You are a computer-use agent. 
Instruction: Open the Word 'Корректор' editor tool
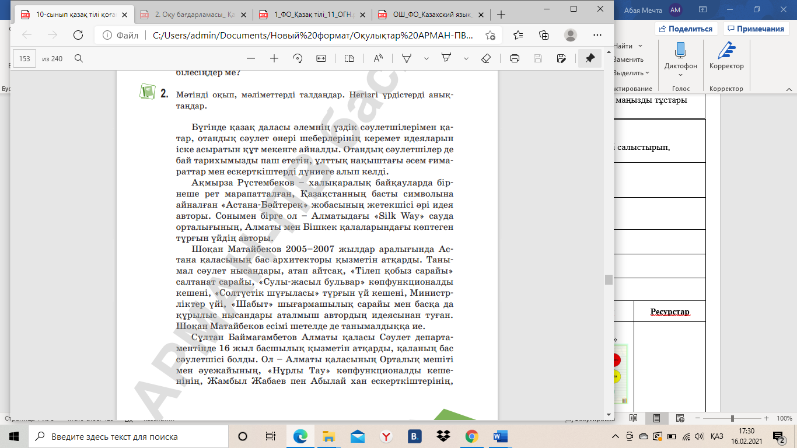[x=726, y=56]
